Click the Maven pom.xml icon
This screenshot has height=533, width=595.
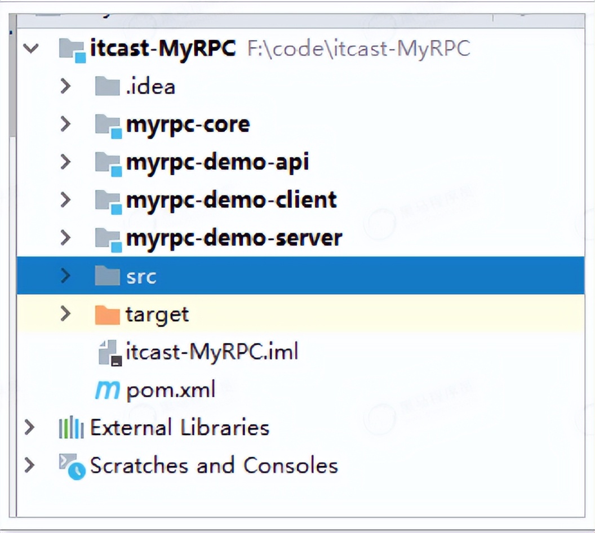point(108,390)
